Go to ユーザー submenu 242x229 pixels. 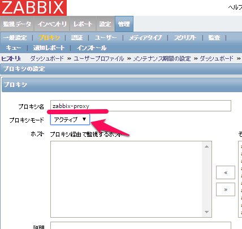click(x=106, y=38)
